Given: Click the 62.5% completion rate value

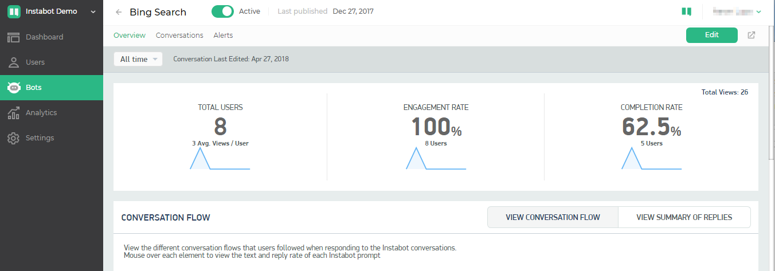Looking at the screenshot, I should pyautogui.click(x=651, y=127).
